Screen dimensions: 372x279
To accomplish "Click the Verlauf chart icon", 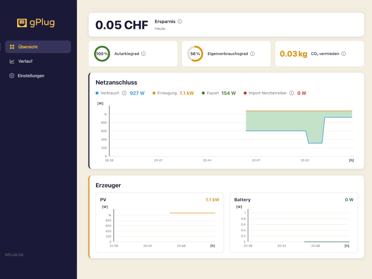I will 12,61.
